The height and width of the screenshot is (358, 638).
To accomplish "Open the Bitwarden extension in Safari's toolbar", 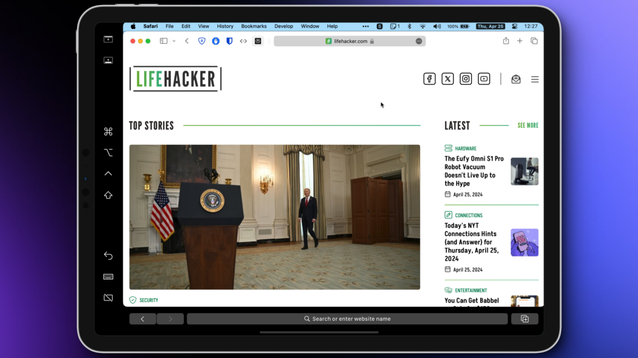I will [229, 41].
